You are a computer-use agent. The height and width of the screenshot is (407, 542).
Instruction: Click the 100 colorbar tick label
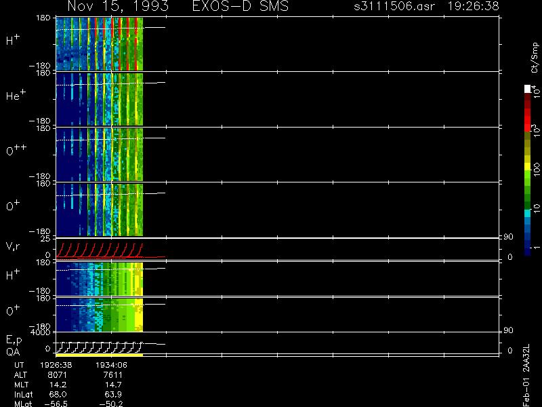(x=536, y=169)
